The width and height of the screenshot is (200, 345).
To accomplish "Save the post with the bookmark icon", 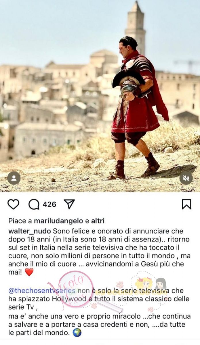I will [x=186, y=204].
